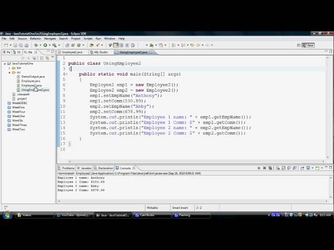The image size is (334, 250).
Task: Click the Terminate console icon
Action: pos(259,168)
